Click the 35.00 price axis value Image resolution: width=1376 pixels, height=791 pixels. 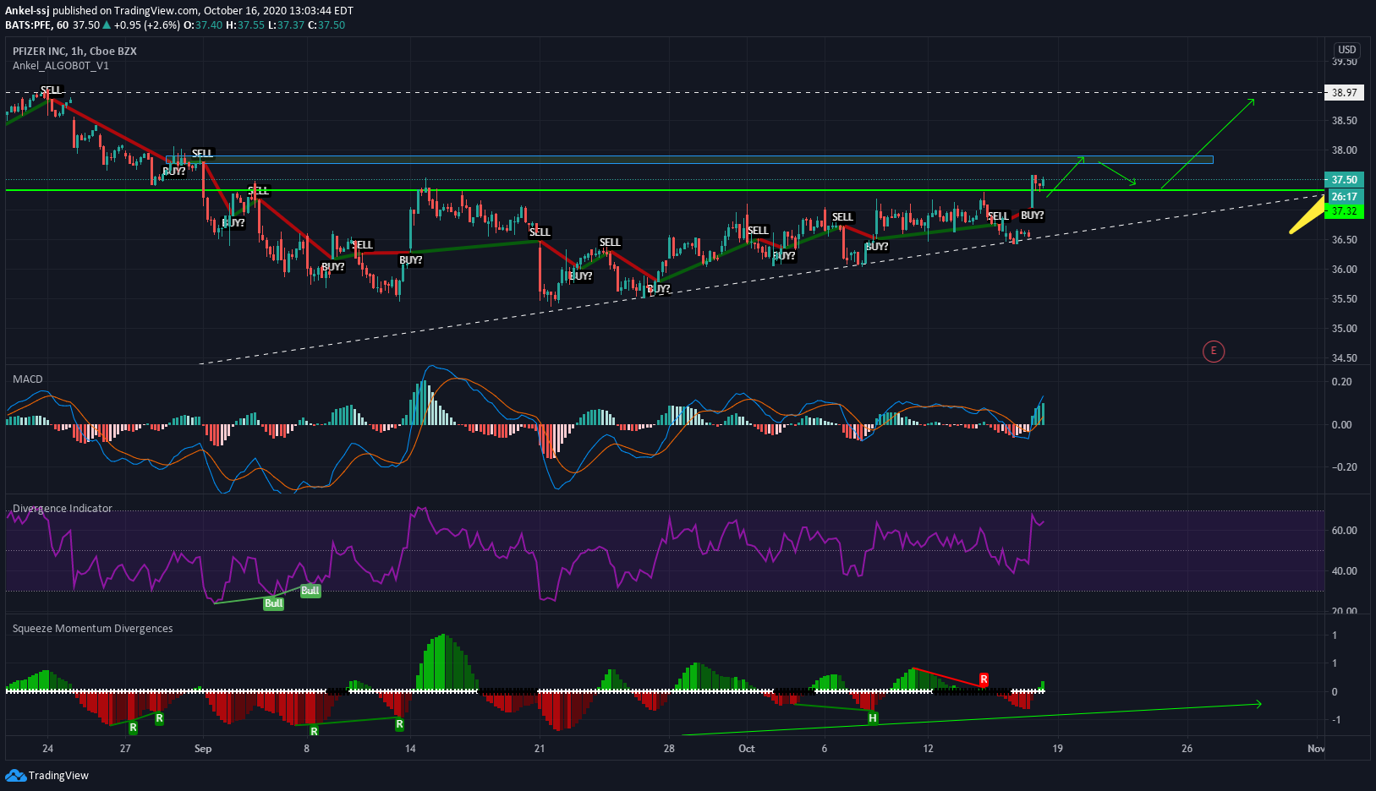[1345, 329]
